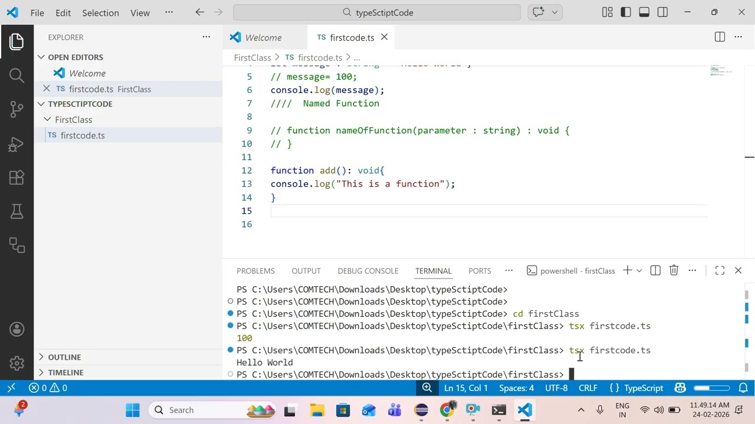The image size is (755, 424).
Task: Split the terminal panel
Action: click(x=655, y=270)
